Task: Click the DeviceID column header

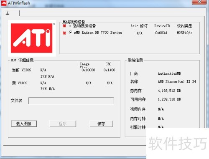Action: 162,26
